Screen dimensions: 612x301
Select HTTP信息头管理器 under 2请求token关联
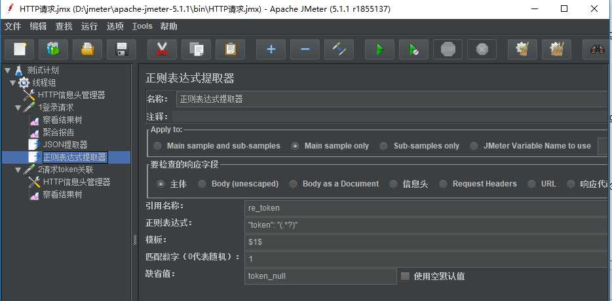77,182
